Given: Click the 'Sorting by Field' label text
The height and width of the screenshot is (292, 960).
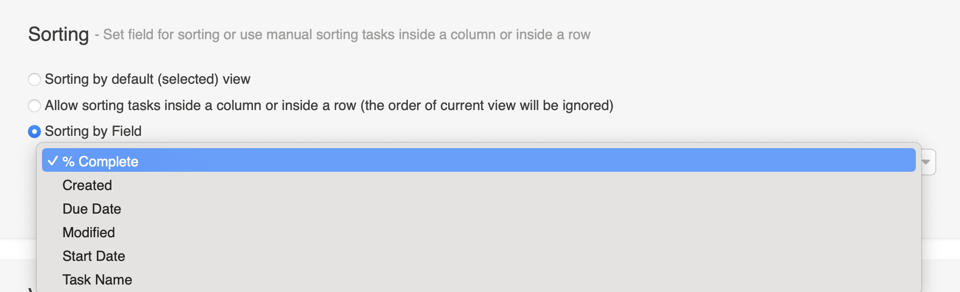Looking at the screenshot, I should pos(93,132).
